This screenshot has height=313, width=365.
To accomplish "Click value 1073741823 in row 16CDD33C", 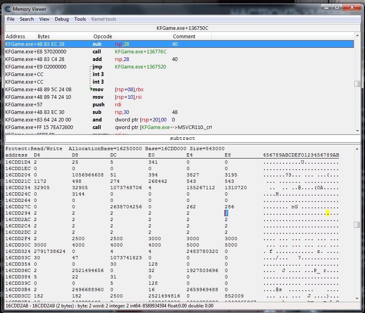I will [126, 258].
